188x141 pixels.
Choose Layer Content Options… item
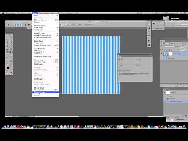45,38
